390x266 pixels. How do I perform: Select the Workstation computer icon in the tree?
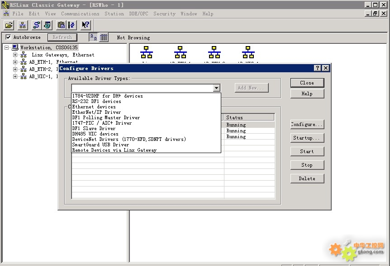(15, 47)
